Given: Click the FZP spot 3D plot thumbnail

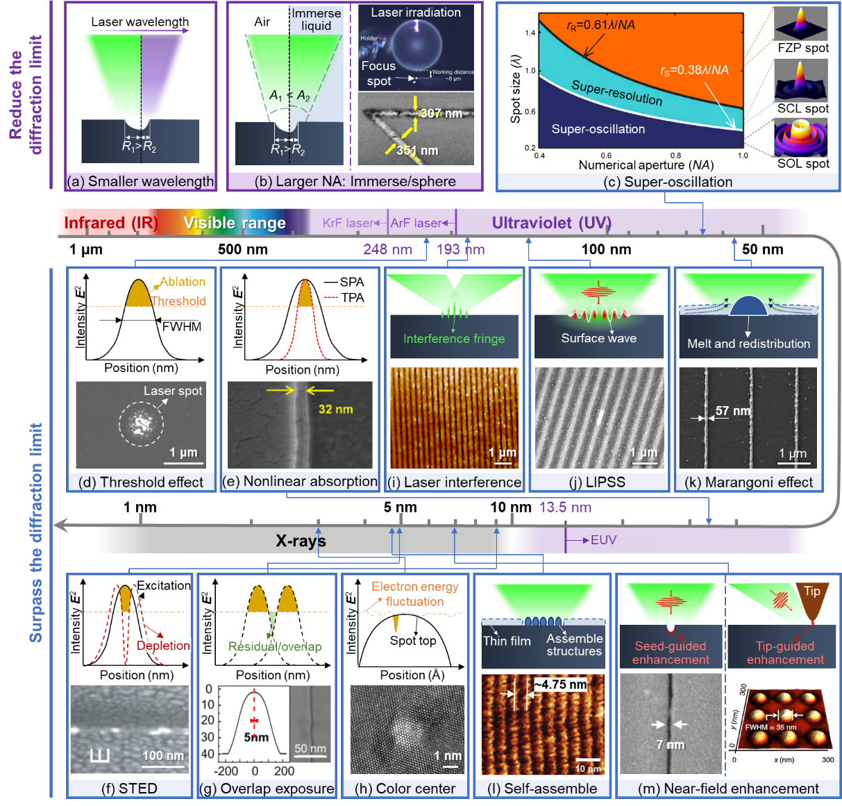Looking at the screenshot, I should point(800,24).
